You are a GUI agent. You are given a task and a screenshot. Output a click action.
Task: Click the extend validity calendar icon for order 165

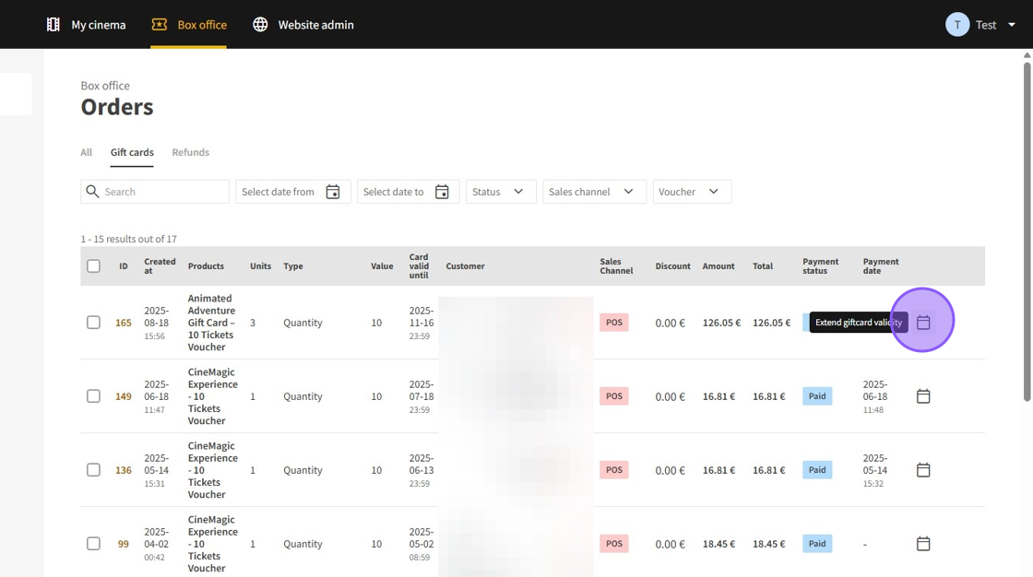(923, 323)
